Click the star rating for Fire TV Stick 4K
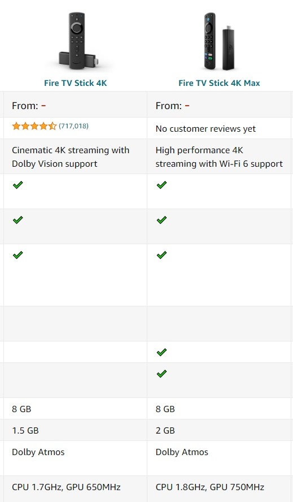 click(34, 126)
